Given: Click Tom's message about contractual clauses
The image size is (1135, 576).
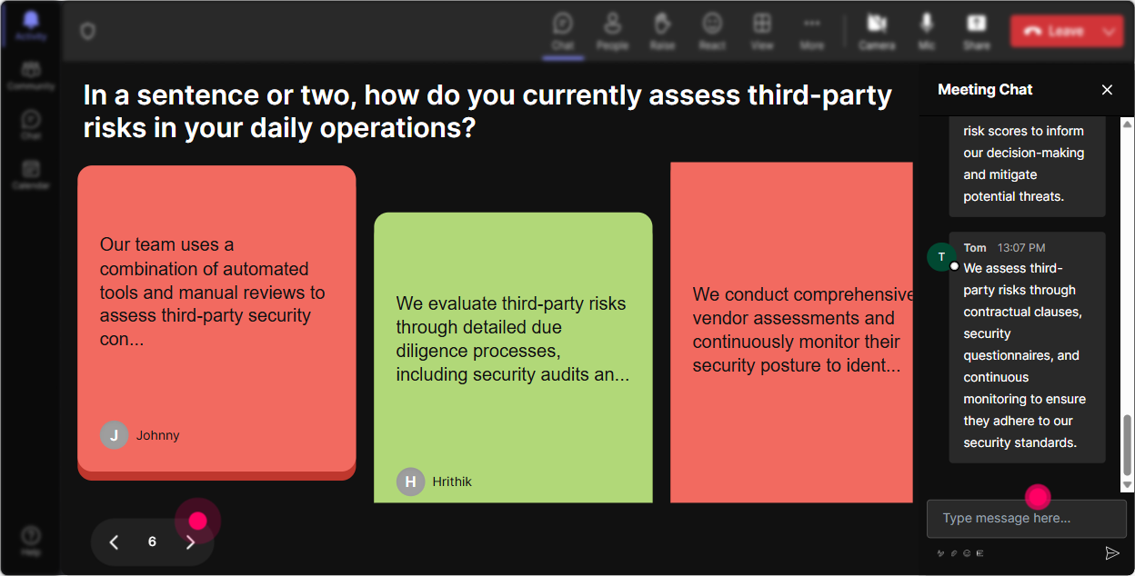Looking at the screenshot, I should click(1027, 347).
